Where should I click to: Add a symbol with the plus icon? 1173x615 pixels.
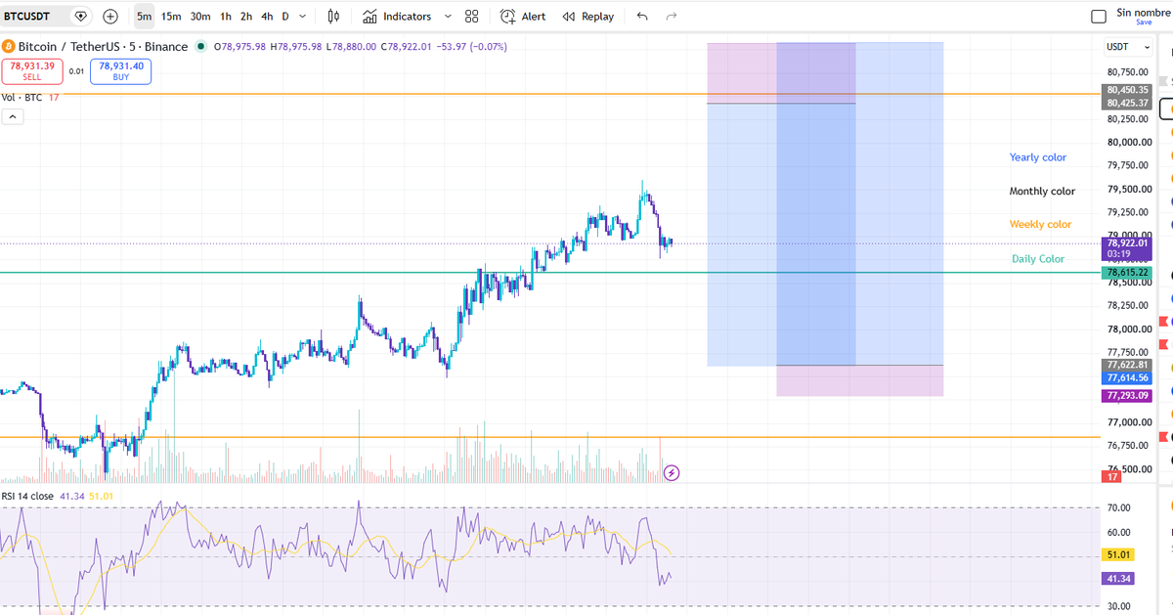tap(110, 17)
